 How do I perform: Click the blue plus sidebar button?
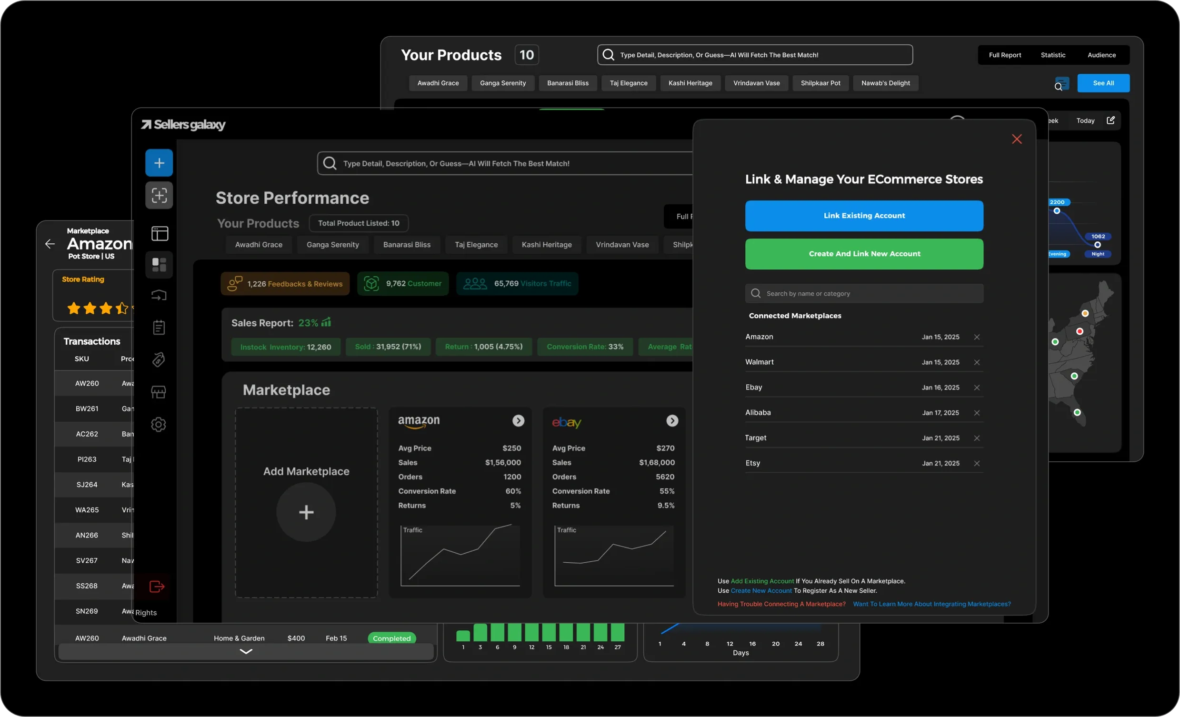[x=159, y=163]
